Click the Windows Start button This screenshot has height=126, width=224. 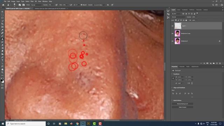(3, 124)
